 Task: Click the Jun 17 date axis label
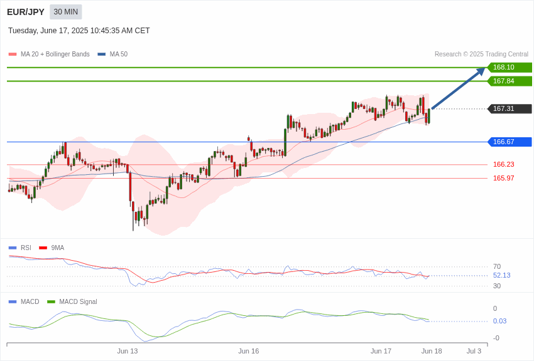(x=381, y=351)
